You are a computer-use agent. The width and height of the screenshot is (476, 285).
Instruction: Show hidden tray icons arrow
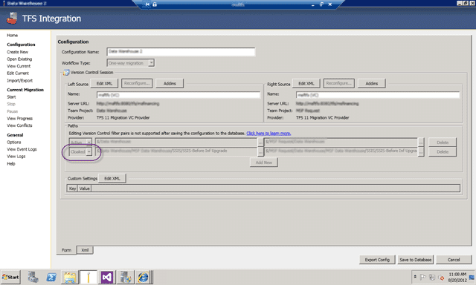point(415,277)
